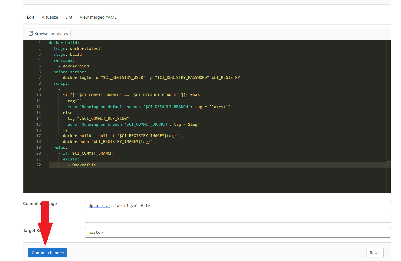This screenshot has height=261, width=401.
Task: Open the Lint tab
Action: coord(69,17)
